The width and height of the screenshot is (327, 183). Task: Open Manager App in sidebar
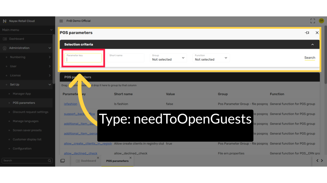coord(22,94)
